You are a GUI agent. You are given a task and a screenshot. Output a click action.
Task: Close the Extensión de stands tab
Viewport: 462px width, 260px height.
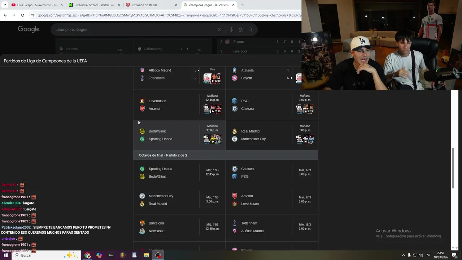176,5
